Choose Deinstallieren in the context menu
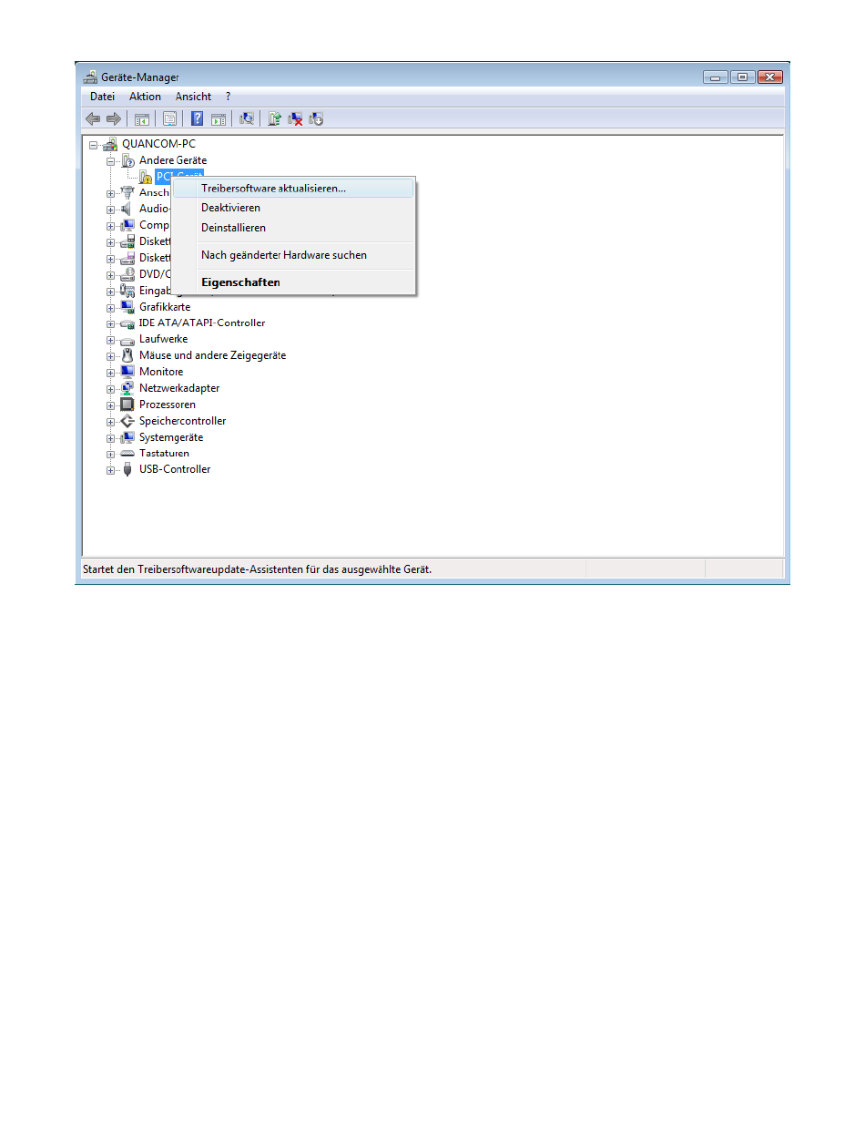Screen dimensions: 865x1127 (292, 228)
